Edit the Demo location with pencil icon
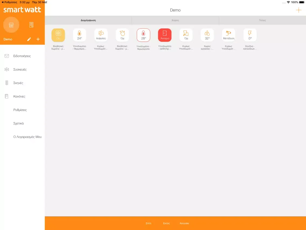The image size is (306, 230). pos(29,39)
